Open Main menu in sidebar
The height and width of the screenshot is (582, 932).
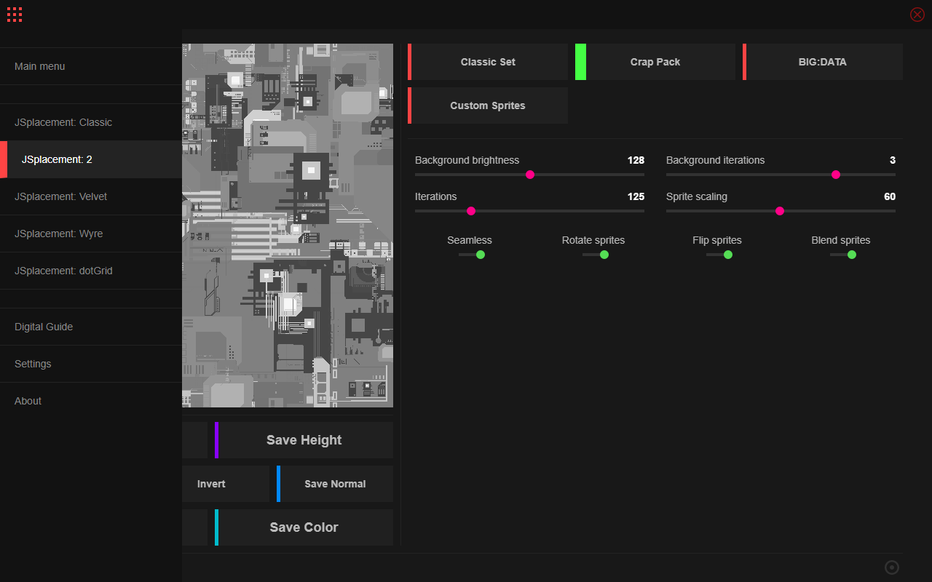tap(90, 66)
